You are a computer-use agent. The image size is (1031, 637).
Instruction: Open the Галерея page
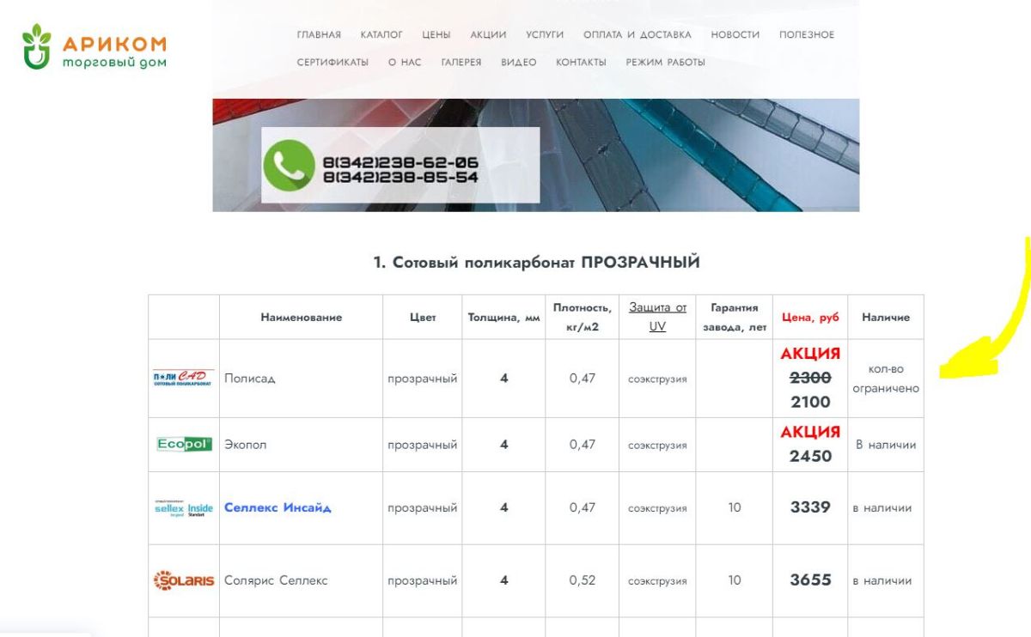(x=461, y=63)
